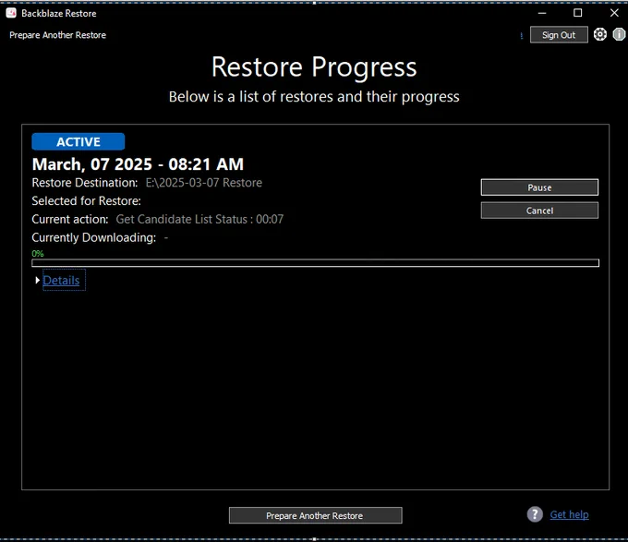Click the Backblaze logo in title bar
The height and width of the screenshot is (542, 628).
pyautogui.click(x=11, y=13)
